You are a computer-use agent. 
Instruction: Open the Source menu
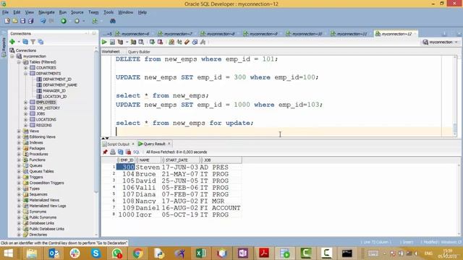coord(77,12)
